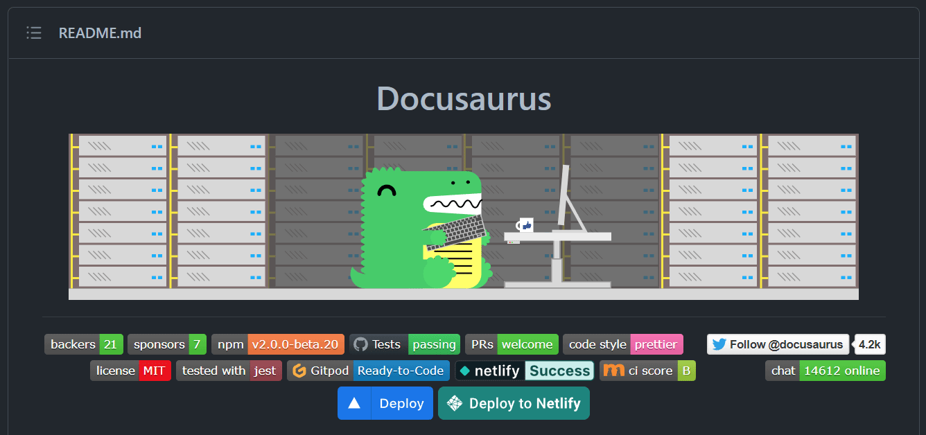Click the 4.2k follower count bubble

[869, 344]
